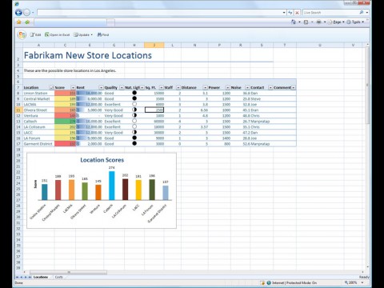Click Edit in the workbook toolbar
This screenshot has height=288, width=384.
click(35, 34)
